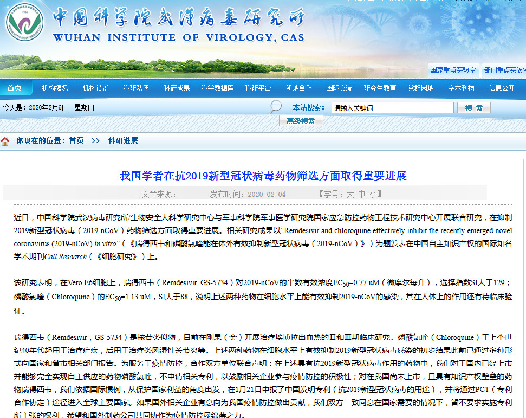526x418 pixels.
Task: Click the 文章来源 label
Action: [159, 195]
